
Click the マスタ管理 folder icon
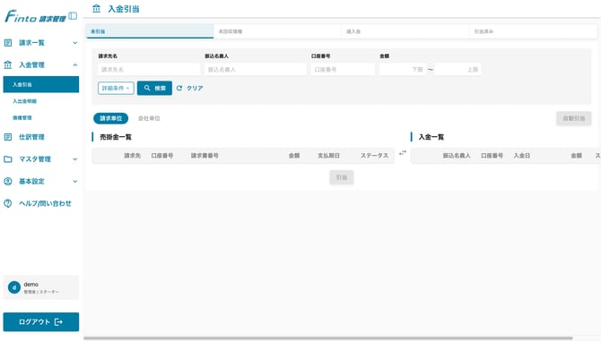8,159
